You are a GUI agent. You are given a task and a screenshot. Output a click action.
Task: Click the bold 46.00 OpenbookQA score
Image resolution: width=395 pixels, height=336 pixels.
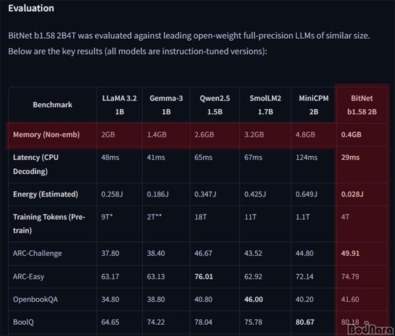pyautogui.click(x=253, y=299)
